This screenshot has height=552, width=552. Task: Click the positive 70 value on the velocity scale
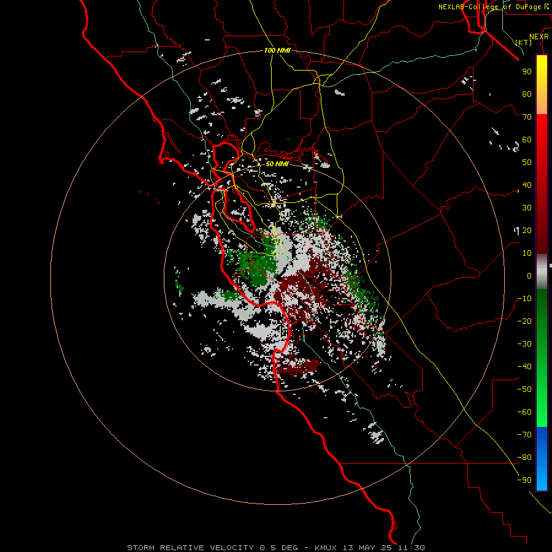click(x=527, y=117)
